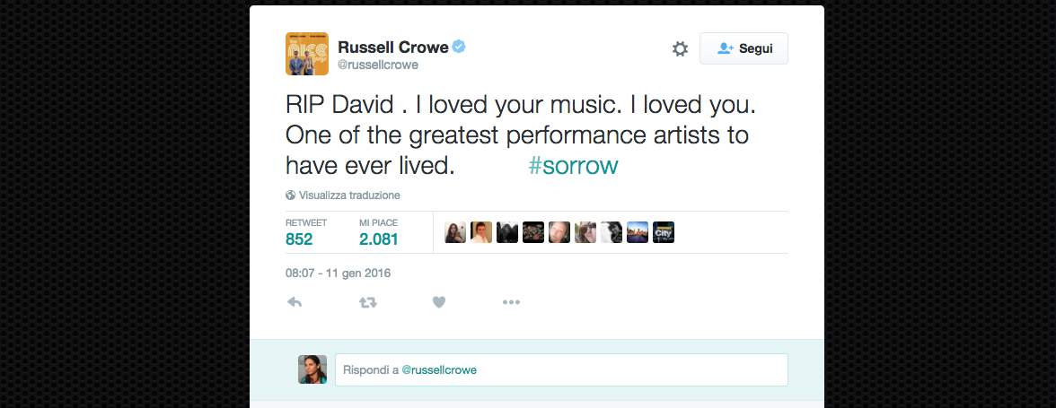The image size is (1056, 408).
Task: Click the reply arrow icon
Action: [294, 302]
